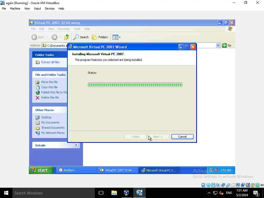Image resolution: width=264 pixels, height=198 pixels.
Task: Click the network tray icon
Action: [215, 193]
